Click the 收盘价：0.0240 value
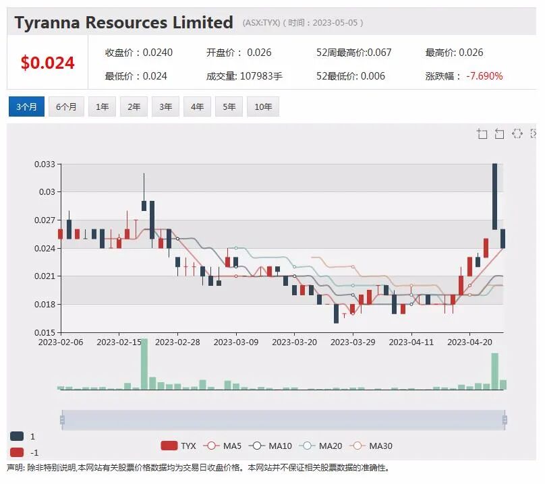 139,53
